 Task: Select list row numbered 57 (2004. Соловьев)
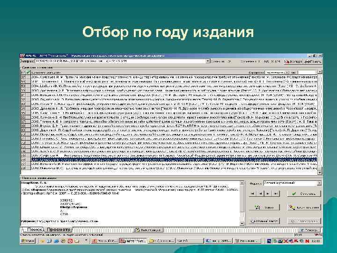[x=168, y=77]
